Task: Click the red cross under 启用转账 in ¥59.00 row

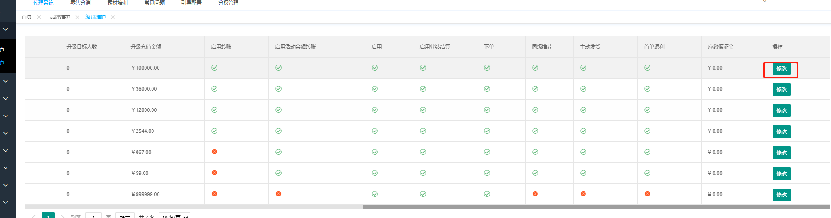Action: [x=214, y=173]
